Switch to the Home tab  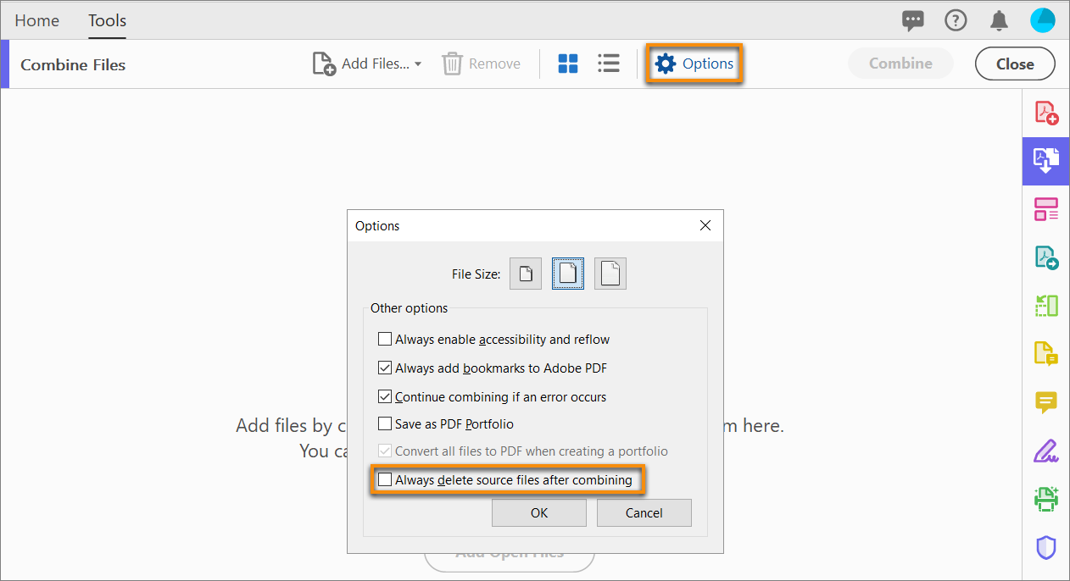[36, 19]
